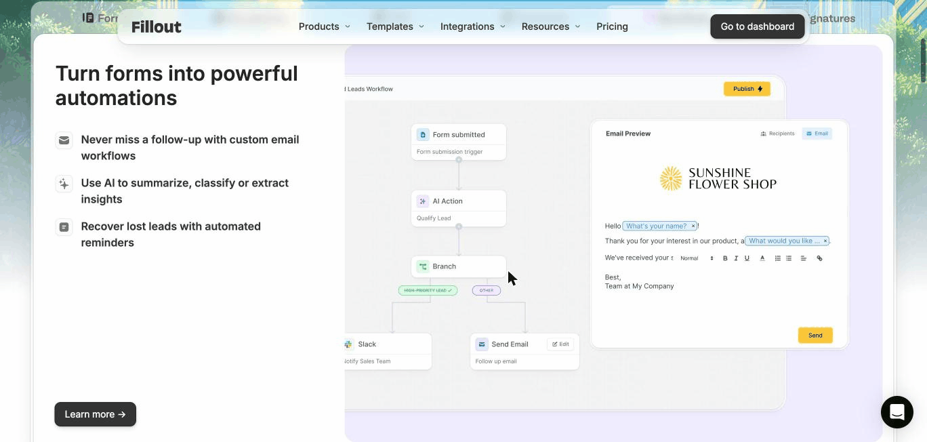Remove the What's your name? tag

[x=693, y=226]
